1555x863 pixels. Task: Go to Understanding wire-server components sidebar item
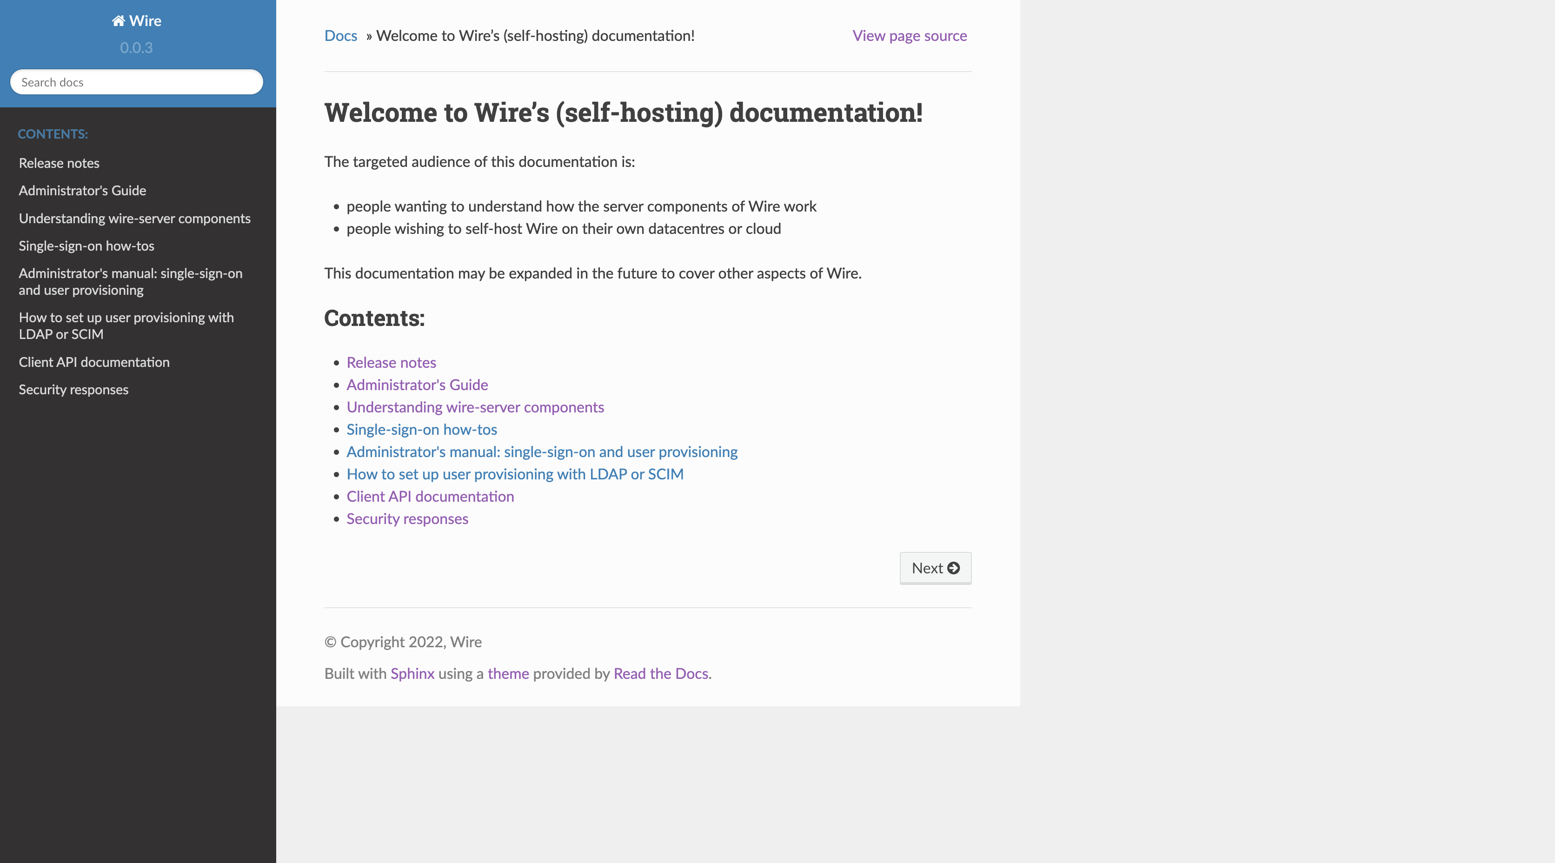coord(134,219)
